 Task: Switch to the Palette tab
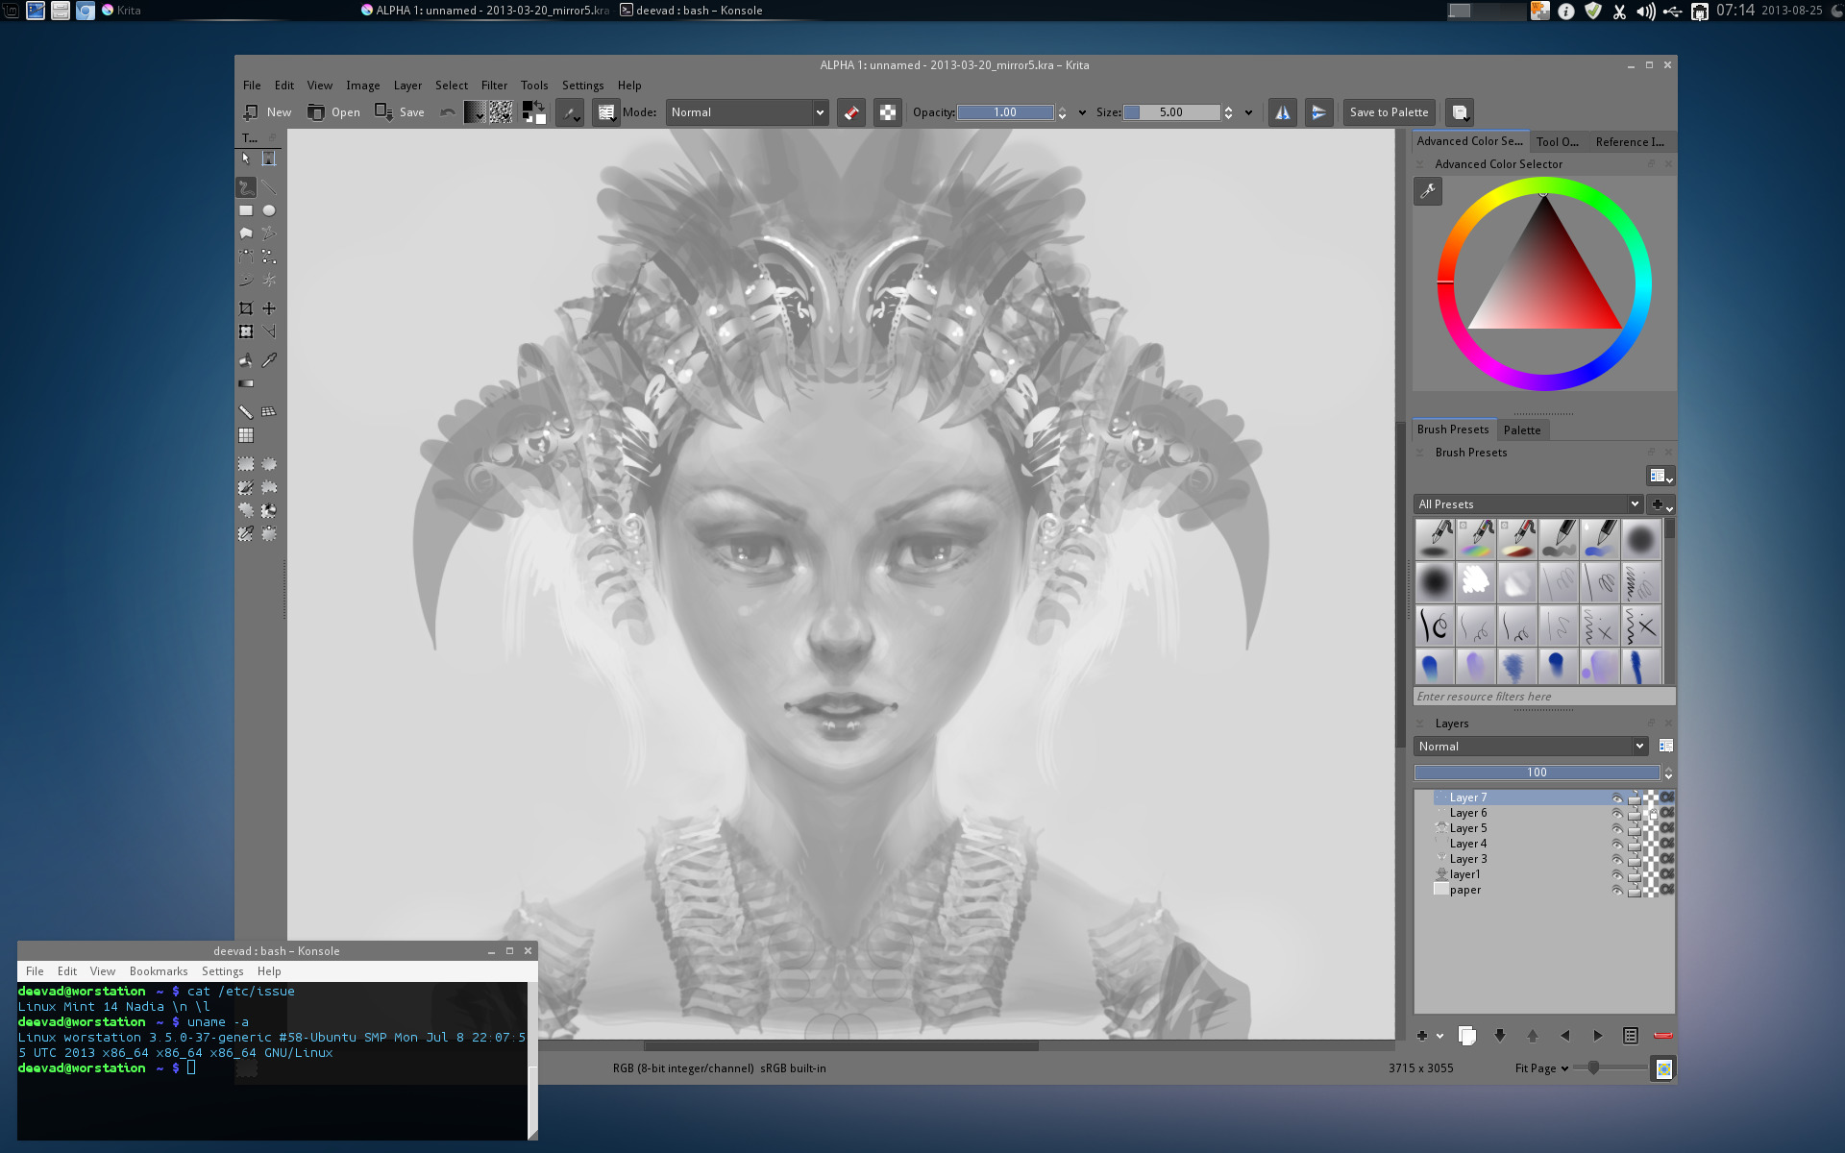[1521, 429]
